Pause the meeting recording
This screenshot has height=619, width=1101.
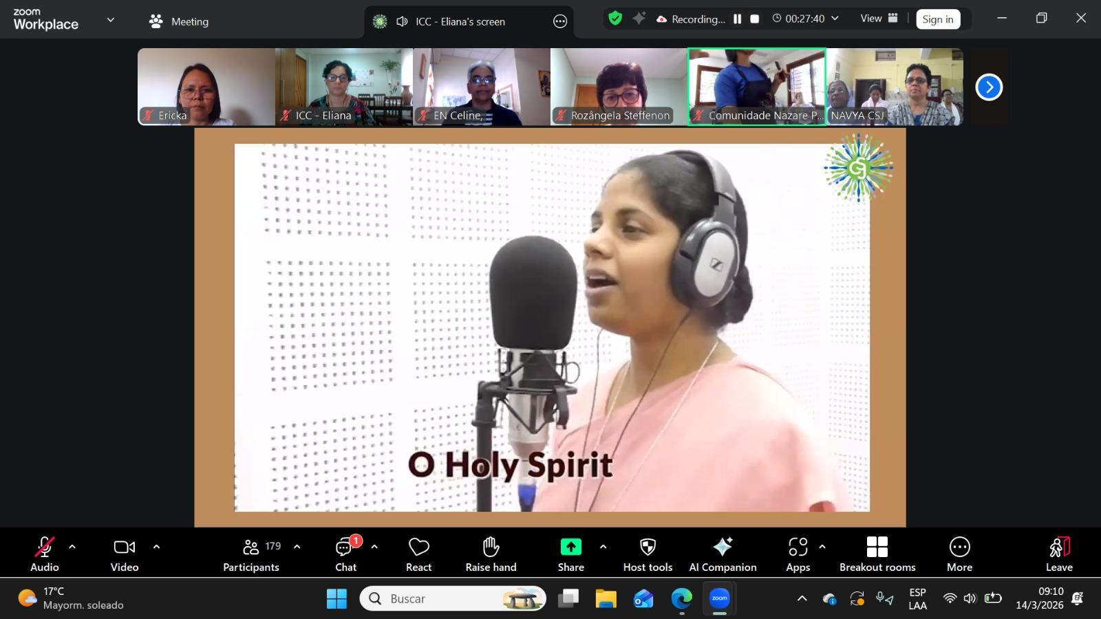point(738,19)
